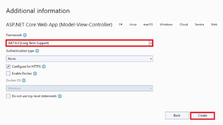Click the Service tag
223x125 pixels.
tap(199, 24)
